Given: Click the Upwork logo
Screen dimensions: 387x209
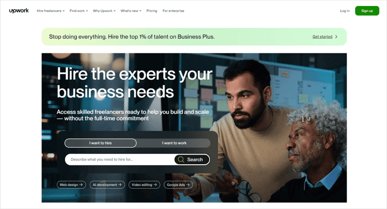Looking at the screenshot, I should 19,11.
